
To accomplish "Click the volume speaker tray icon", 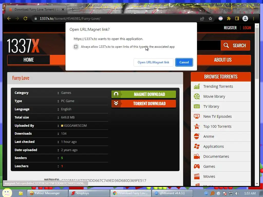I will [237, 193].
